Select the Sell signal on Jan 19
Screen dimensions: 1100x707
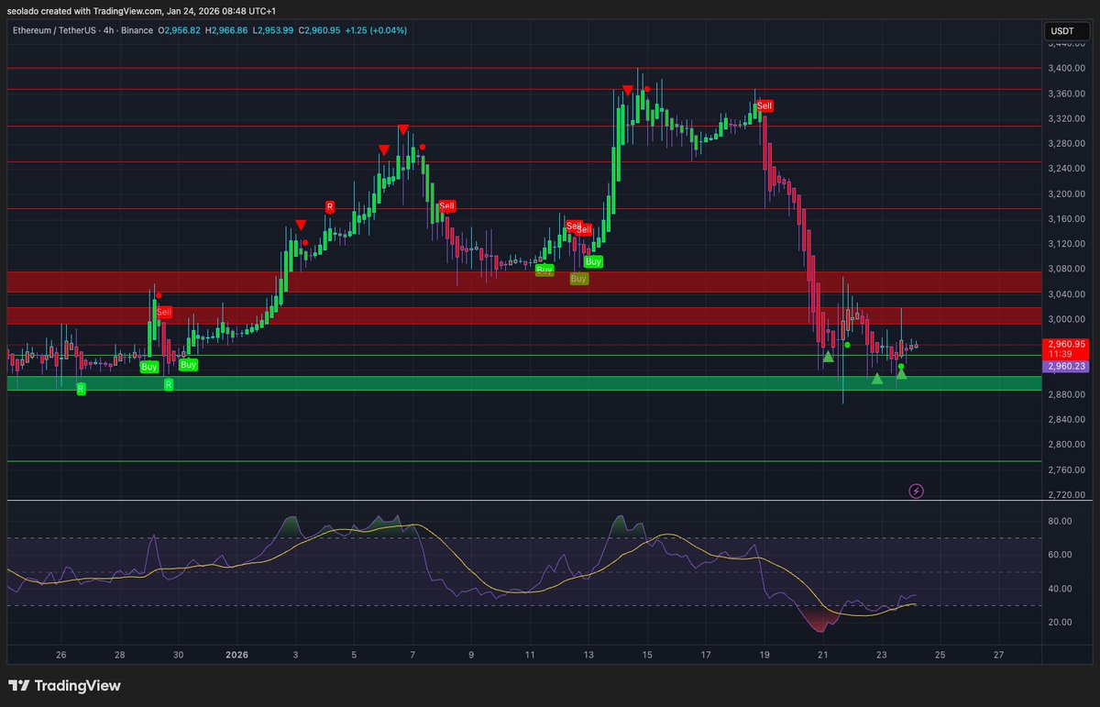(x=764, y=105)
